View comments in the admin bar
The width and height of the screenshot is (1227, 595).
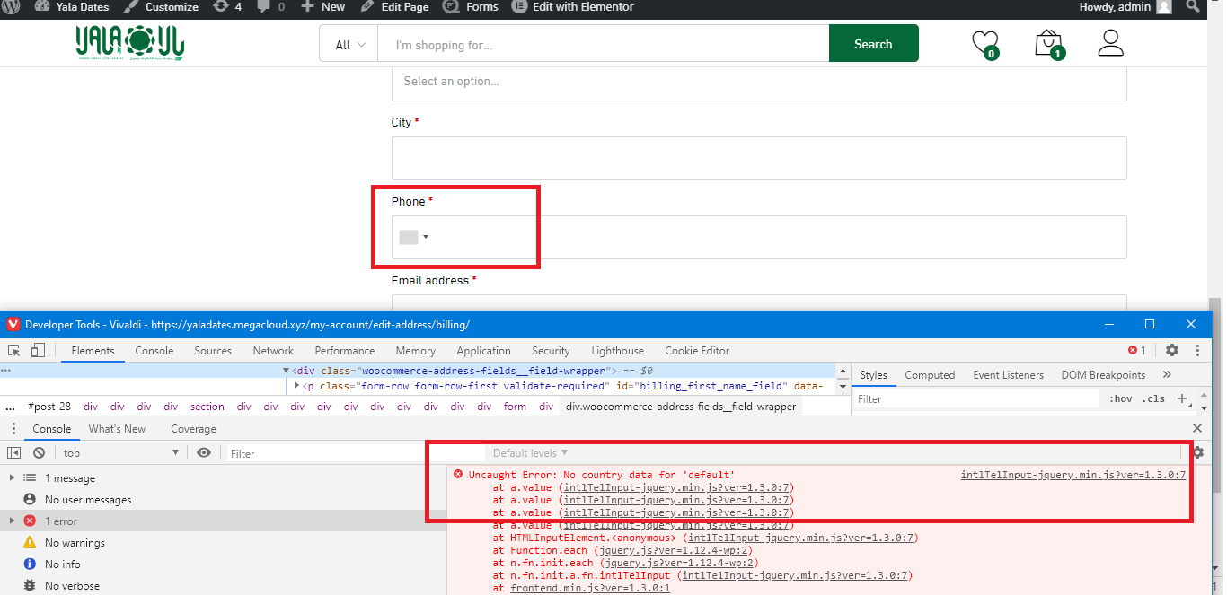(270, 6)
